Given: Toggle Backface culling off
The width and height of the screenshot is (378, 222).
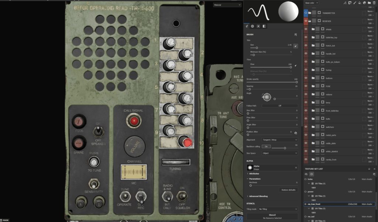Looking at the screenshot, I should (267, 146).
